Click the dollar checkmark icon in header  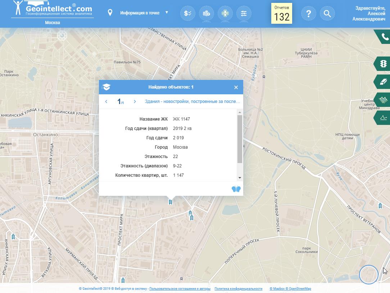(187, 14)
